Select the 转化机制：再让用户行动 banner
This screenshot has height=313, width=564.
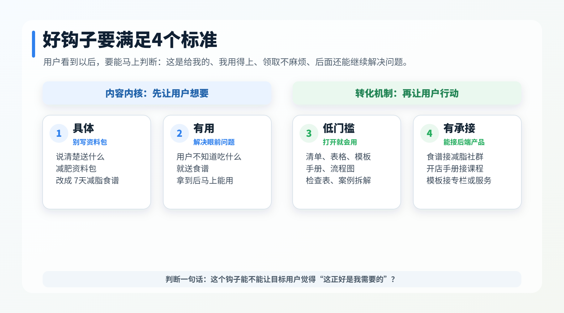pos(407,93)
